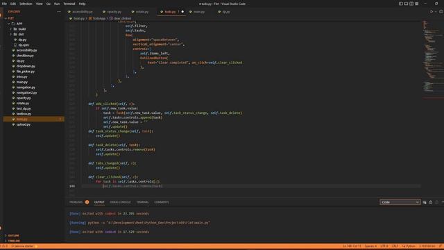Open the Explorer panel more actions
This screenshot has height=250, width=444.
point(58,12)
